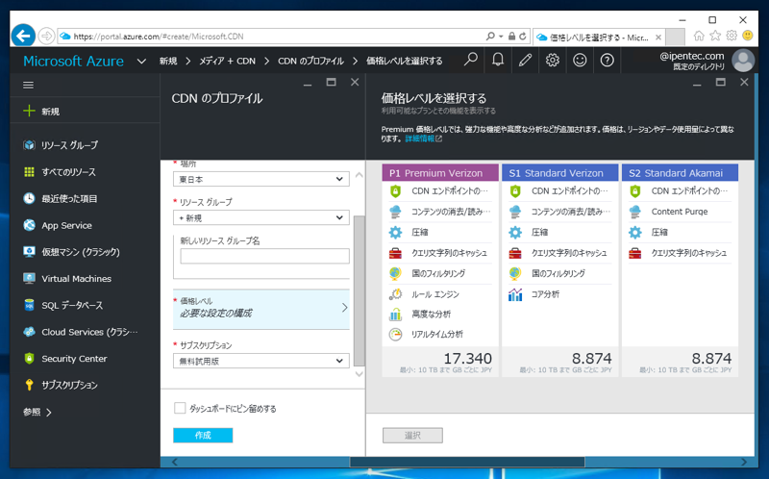Click the browser forward arrow button
The image size is (769, 479).
click(46, 36)
